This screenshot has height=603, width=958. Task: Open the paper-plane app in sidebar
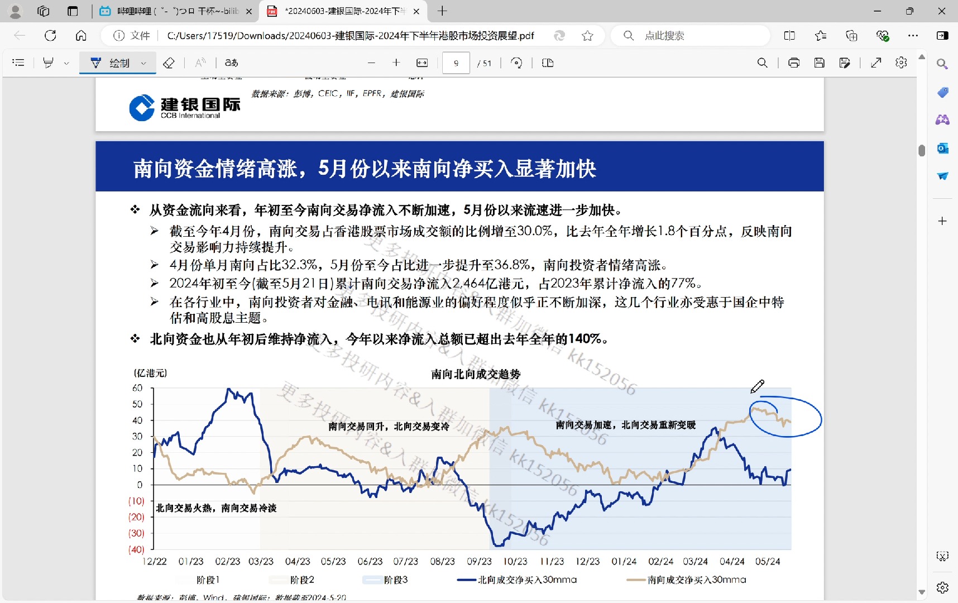[x=942, y=176]
